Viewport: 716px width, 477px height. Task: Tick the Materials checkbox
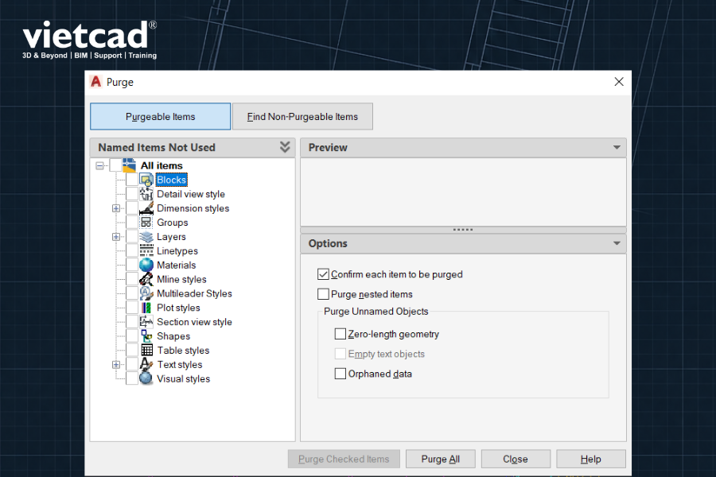click(x=132, y=265)
